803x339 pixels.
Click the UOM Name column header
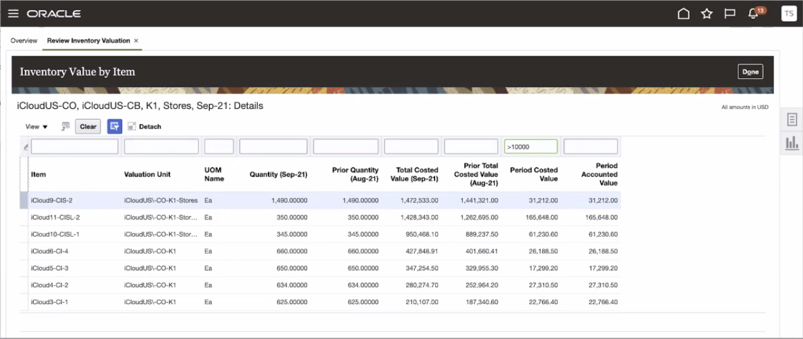[214, 174]
